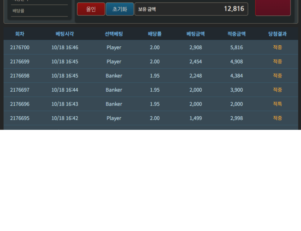Click the winning amount 2,998
Screen dimensions: 301x231
coord(236,118)
